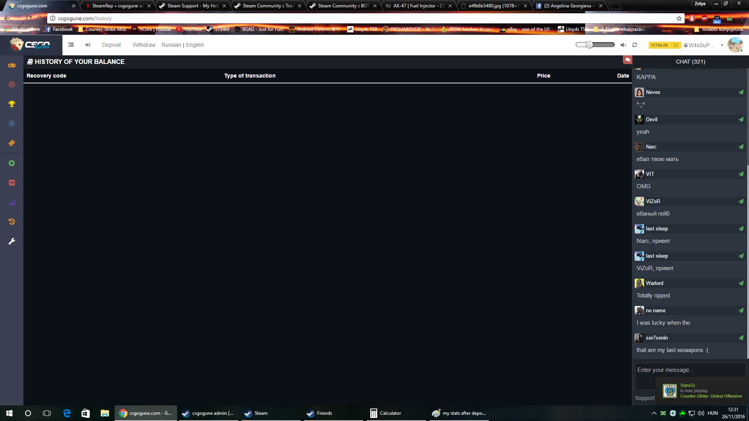Click the red minus withdraw sidebar icon

point(12,183)
